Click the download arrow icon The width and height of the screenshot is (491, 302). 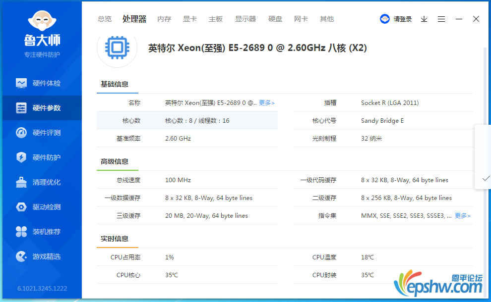pyautogui.click(x=424, y=19)
